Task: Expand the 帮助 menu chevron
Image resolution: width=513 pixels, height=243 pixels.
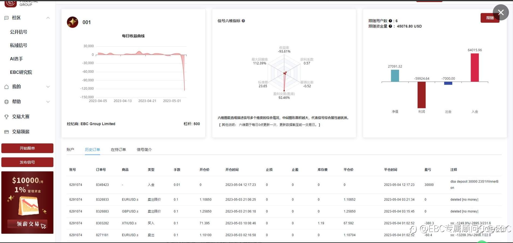Action: click(x=48, y=102)
